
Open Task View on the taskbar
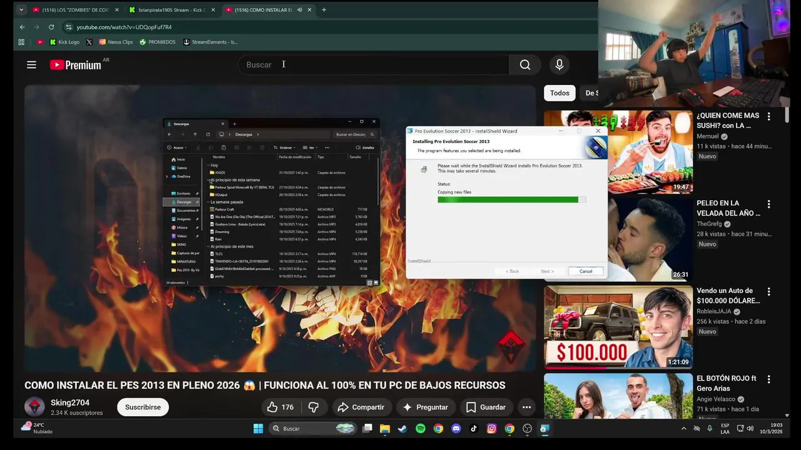pyautogui.click(x=367, y=428)
